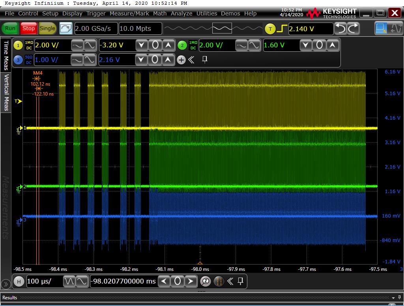Click the horizontal zoom magnifier icon

pyautogui.click(x=206, y=281)
